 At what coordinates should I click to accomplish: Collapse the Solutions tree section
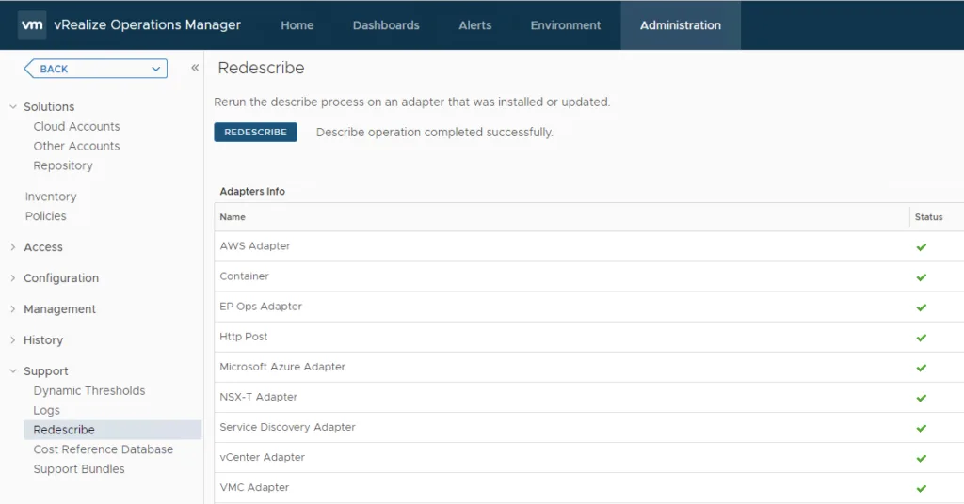(13, 107)
